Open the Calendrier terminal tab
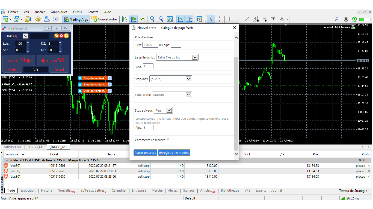Image resolution: width=373 pixels, height=209 pixels. tap(119, 191)
